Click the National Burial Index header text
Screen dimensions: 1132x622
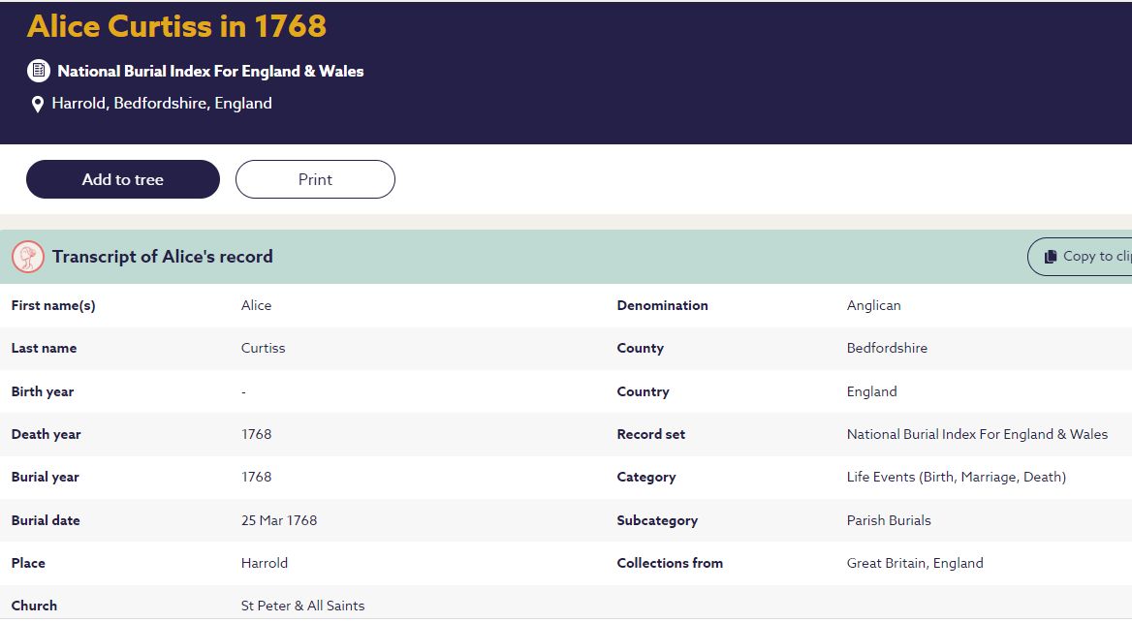point(210,71)
